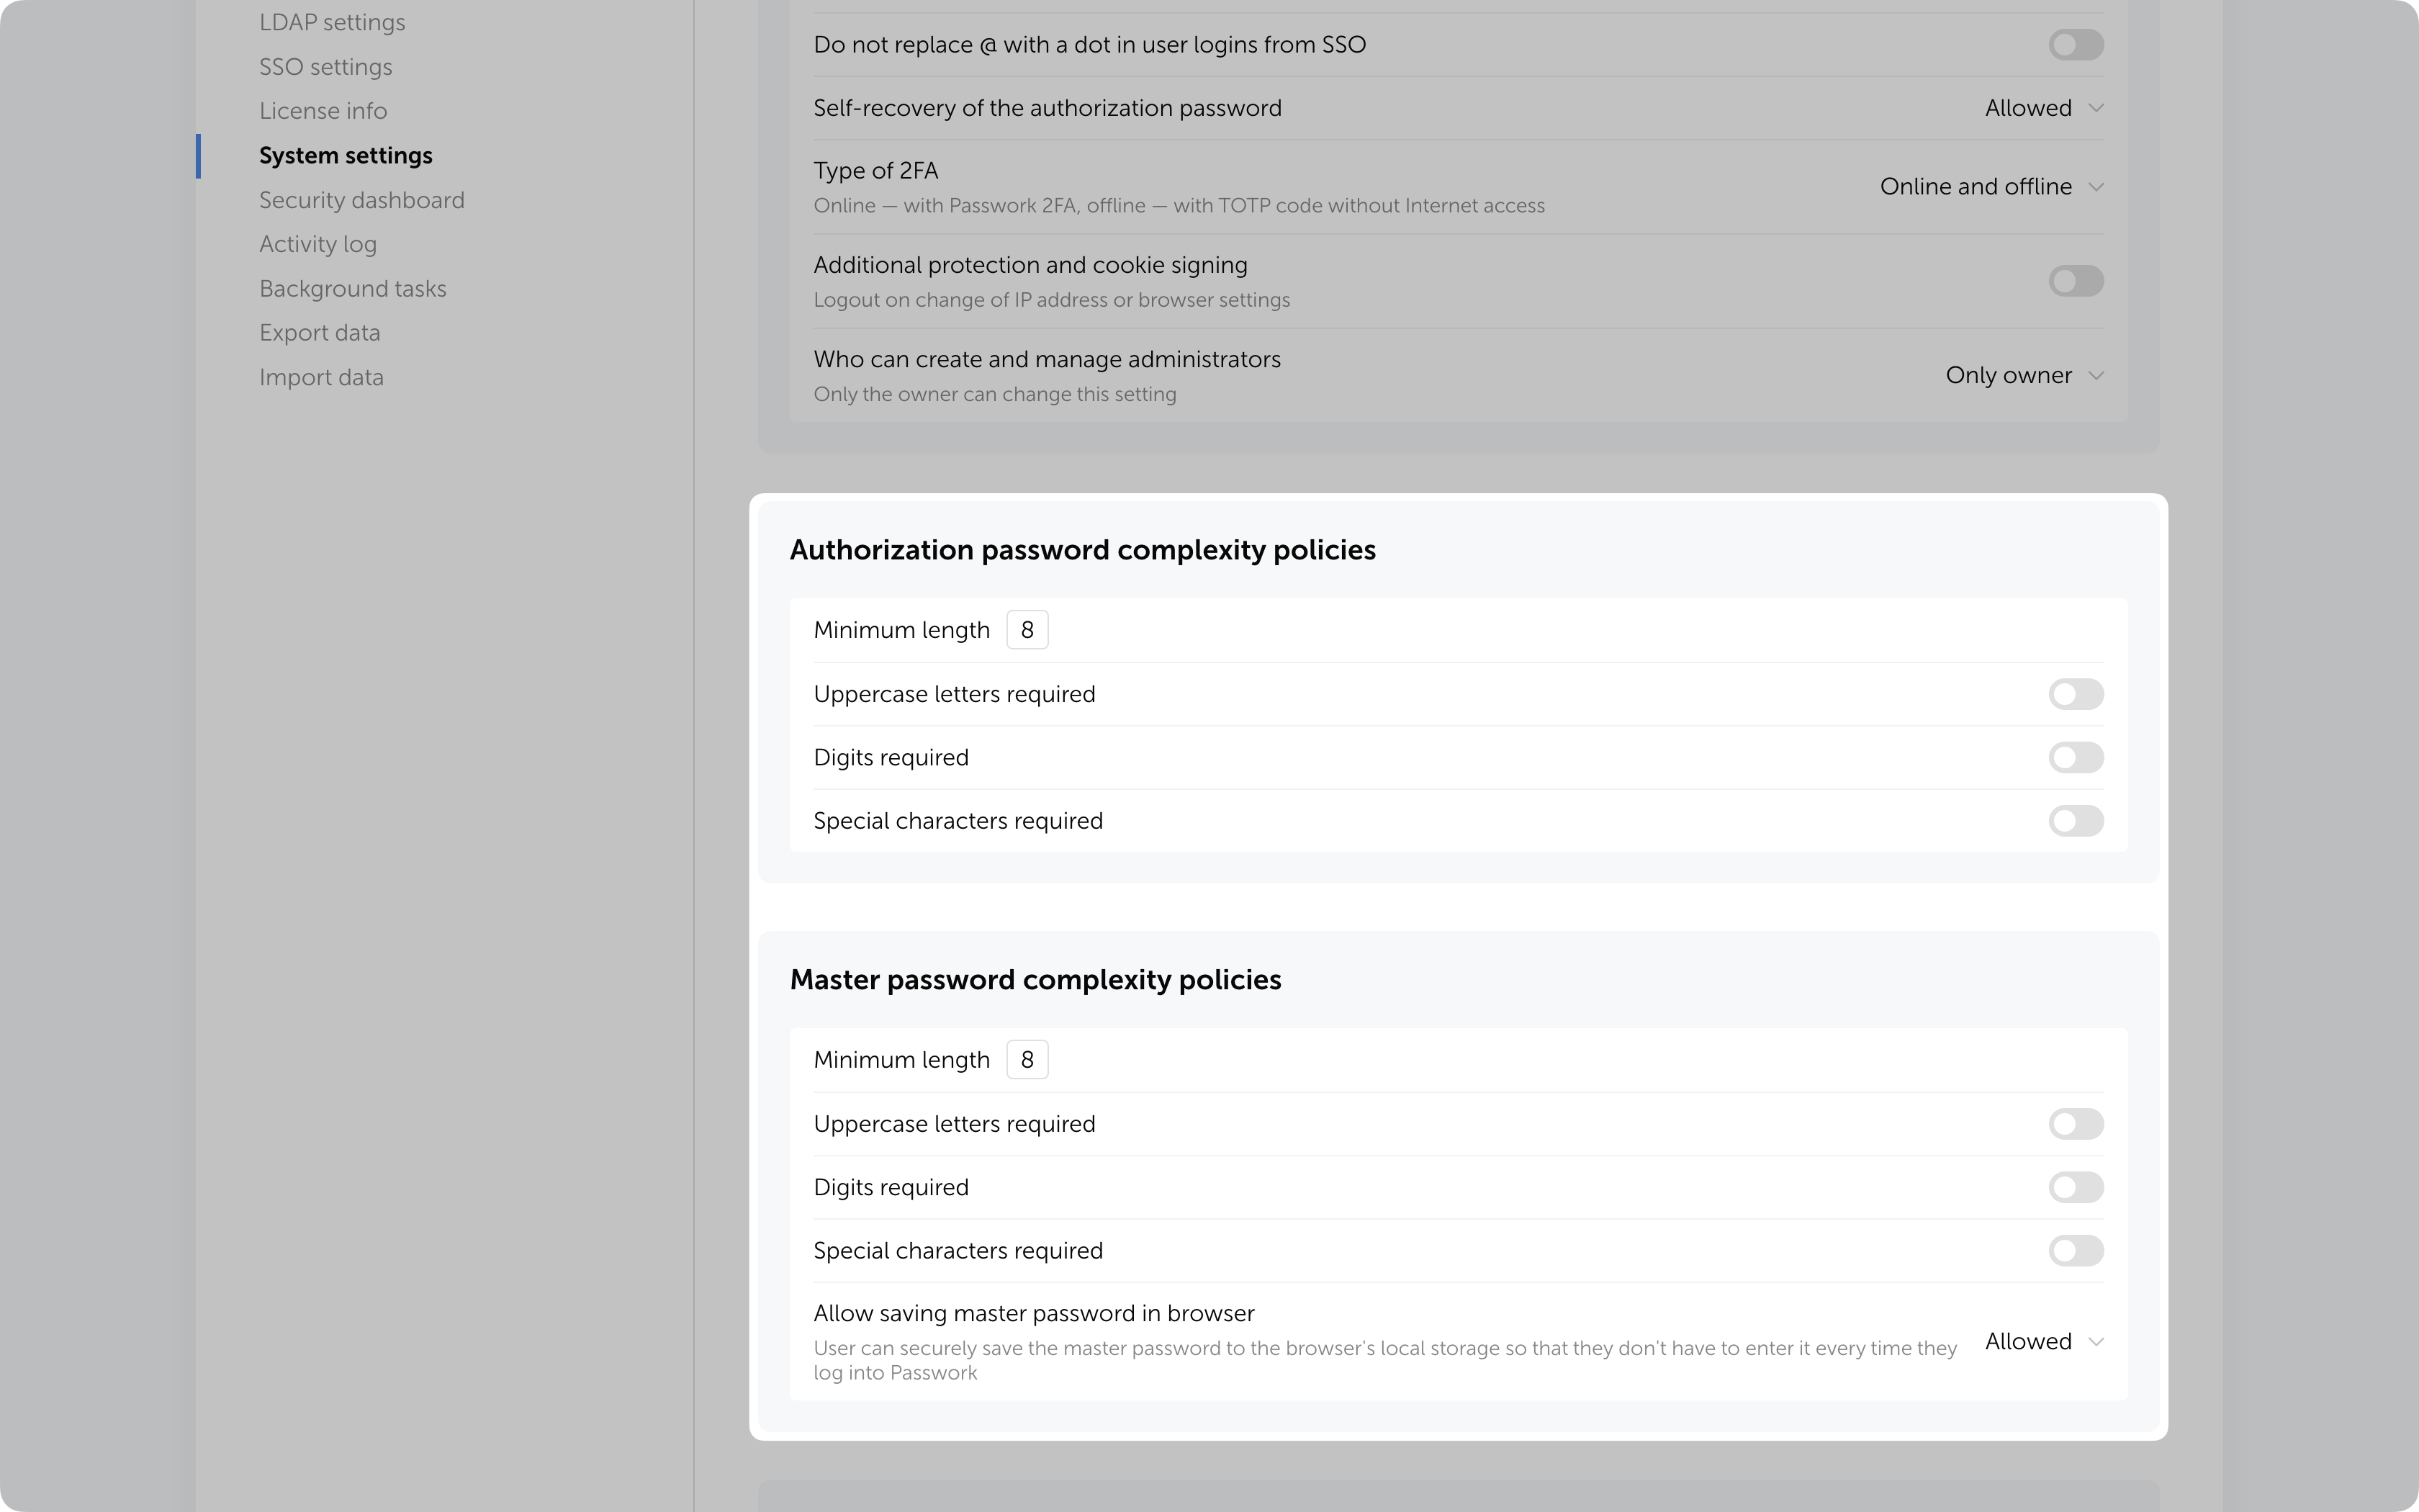Enable digits required for master password

pos(2075,1187)
